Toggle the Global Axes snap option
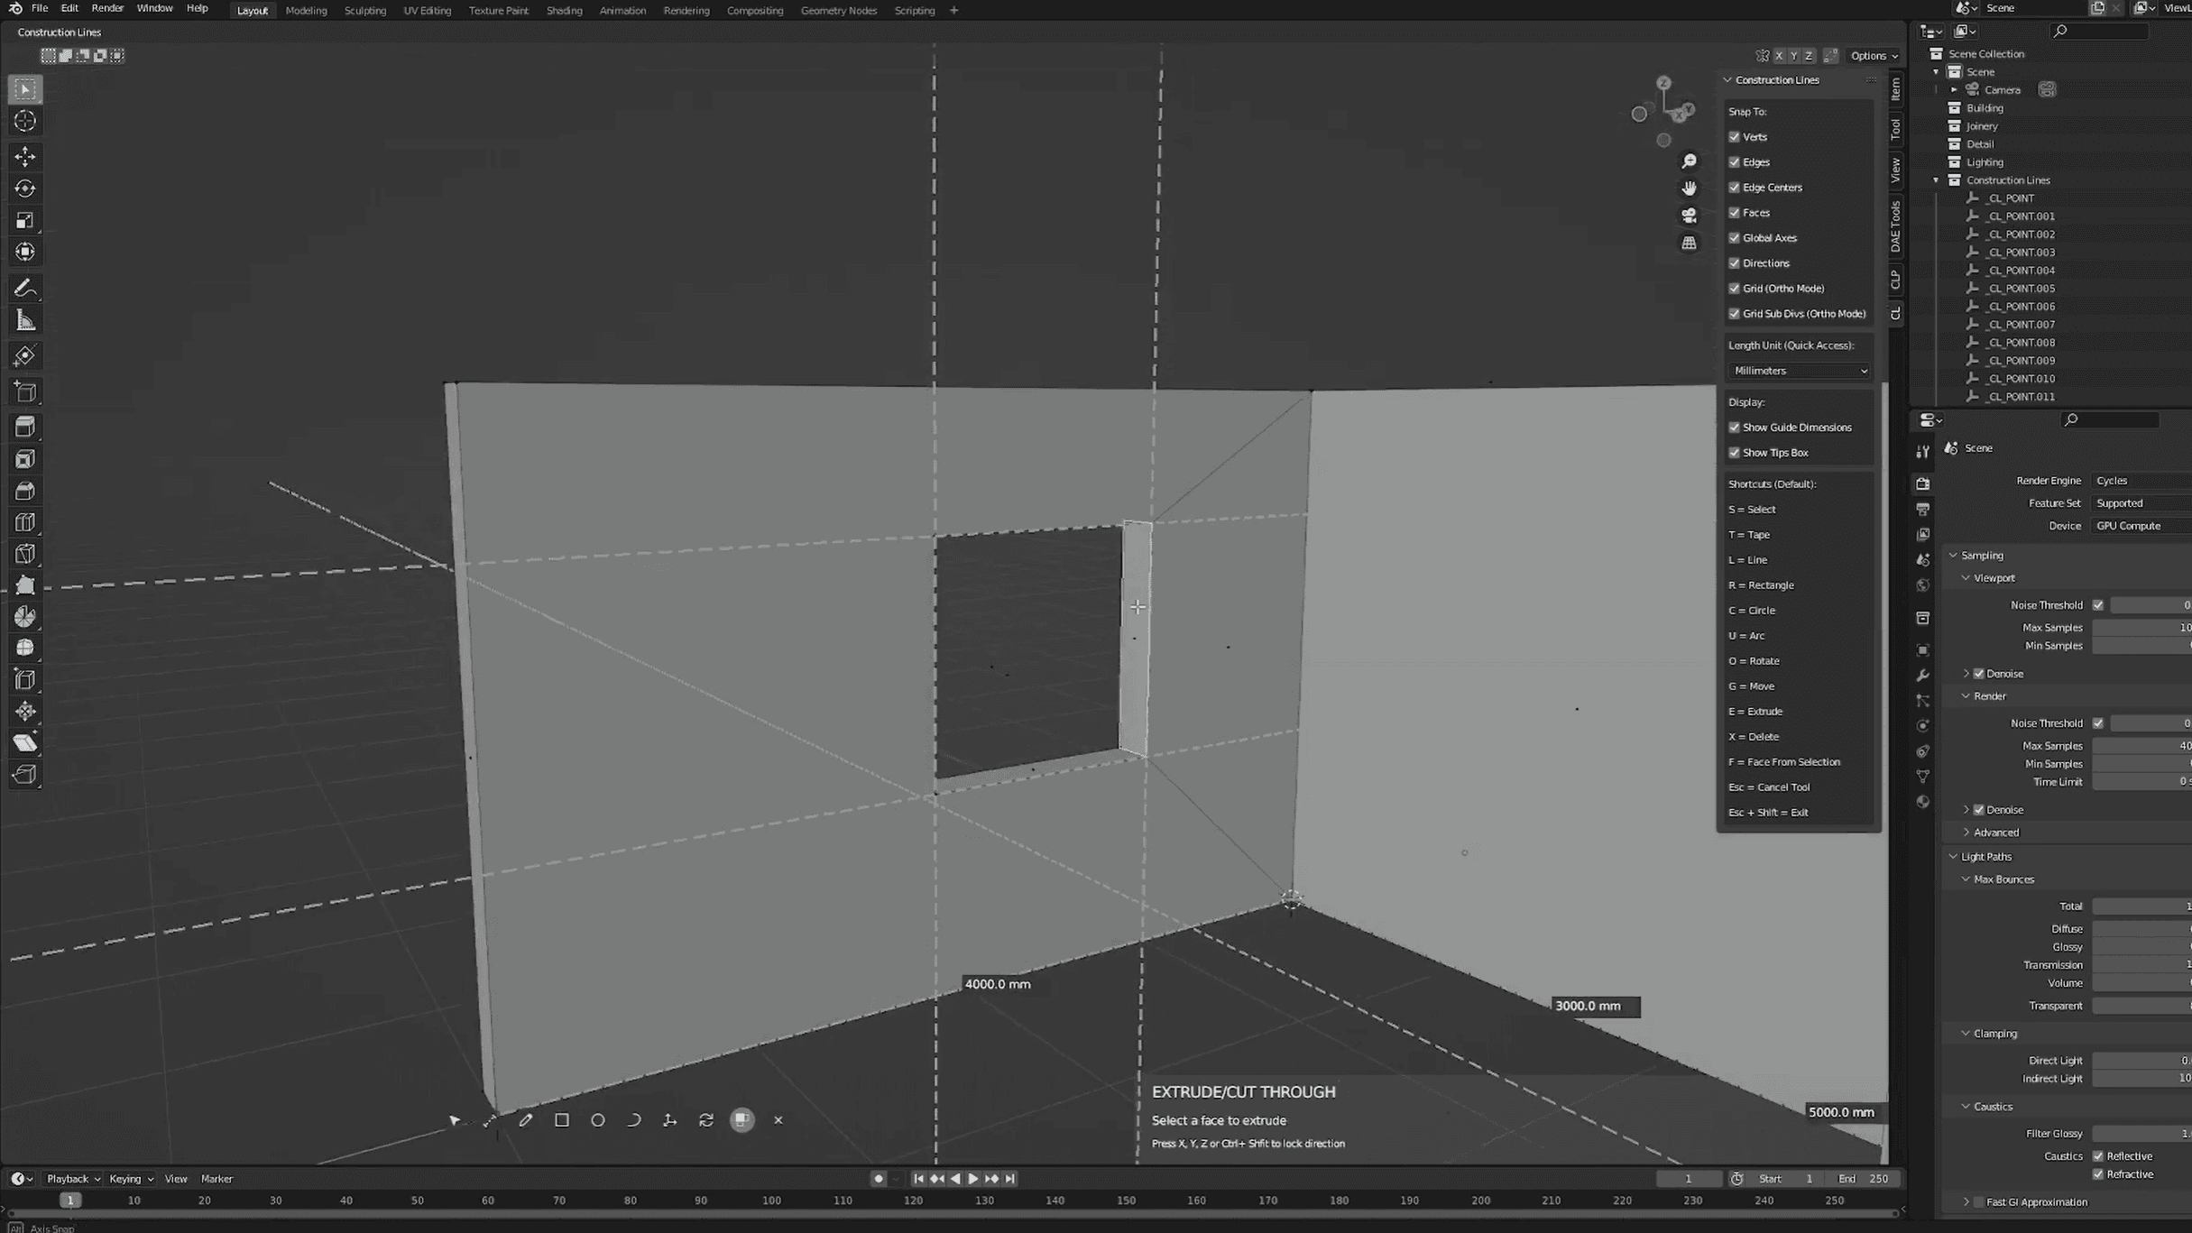Image resolution: width=2192 pixels, height=1233 pixels. [x=1734, y=238]
